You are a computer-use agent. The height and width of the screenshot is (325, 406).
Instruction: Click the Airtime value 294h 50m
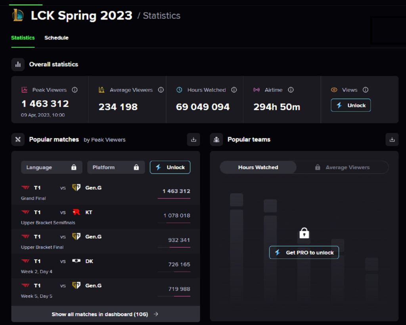[277, 107]
